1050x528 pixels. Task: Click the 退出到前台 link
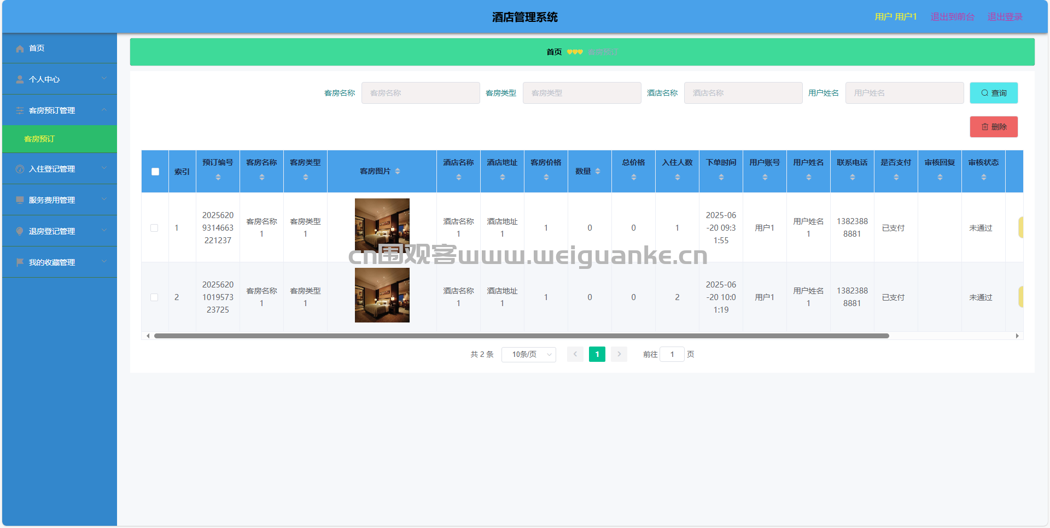[952, 17]
